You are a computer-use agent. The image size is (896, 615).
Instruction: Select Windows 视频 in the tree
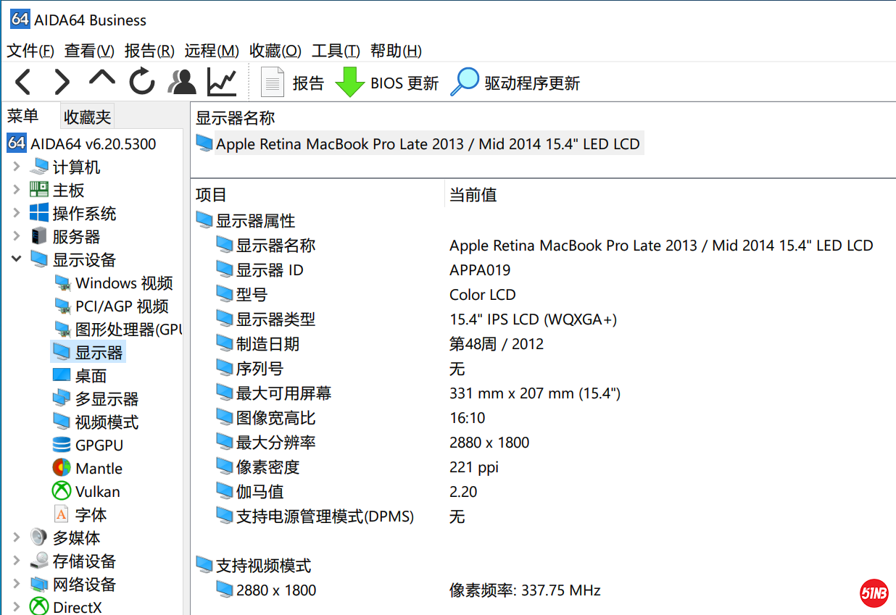tap(124, 283)
